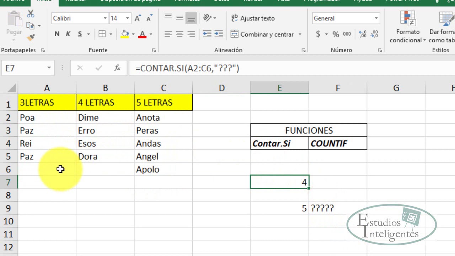Click the increase indent icon
Viewport: 455px width, 256px height.
point(219,34)
